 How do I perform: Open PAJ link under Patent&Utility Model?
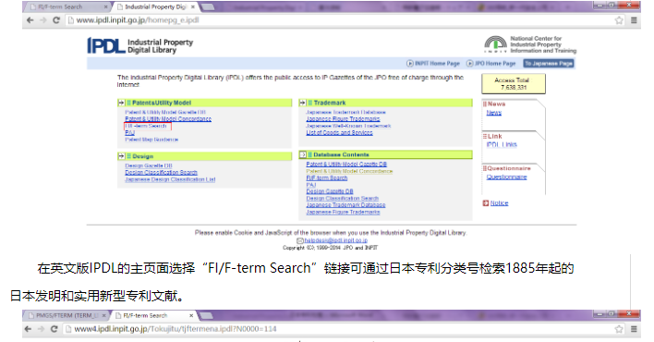coord(129,133)
